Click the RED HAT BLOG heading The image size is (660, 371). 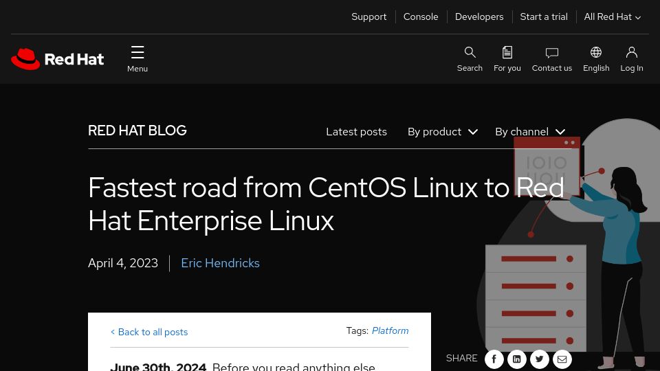pos(137,131)
